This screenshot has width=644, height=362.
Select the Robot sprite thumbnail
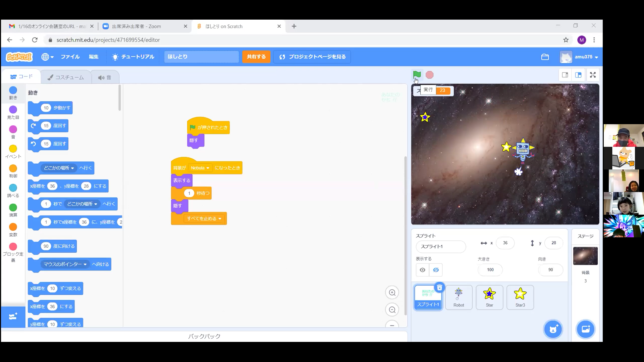coord(459,298)
